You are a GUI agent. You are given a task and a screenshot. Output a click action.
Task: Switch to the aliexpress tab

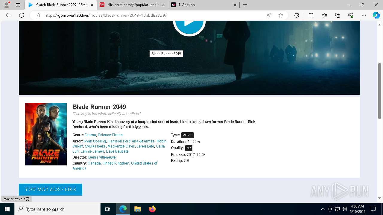pyautogui.click(x=133, y=5)
